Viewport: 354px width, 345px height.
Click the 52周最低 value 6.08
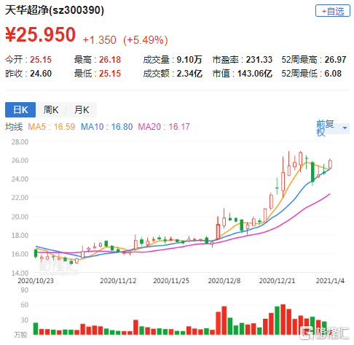[333, 74]
